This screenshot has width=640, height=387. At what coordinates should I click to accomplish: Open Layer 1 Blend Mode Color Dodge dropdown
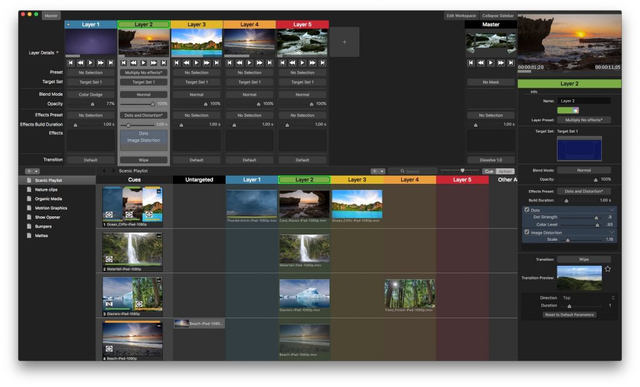(91, 94)
